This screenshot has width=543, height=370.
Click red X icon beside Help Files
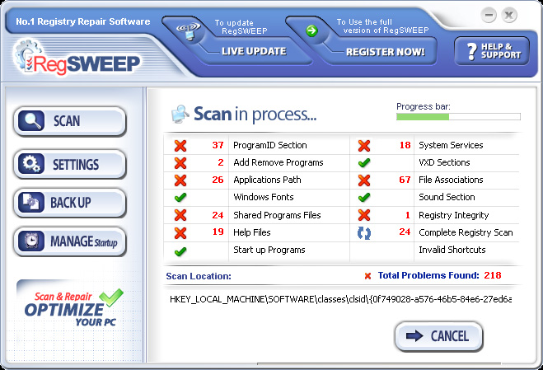point(180,233)
